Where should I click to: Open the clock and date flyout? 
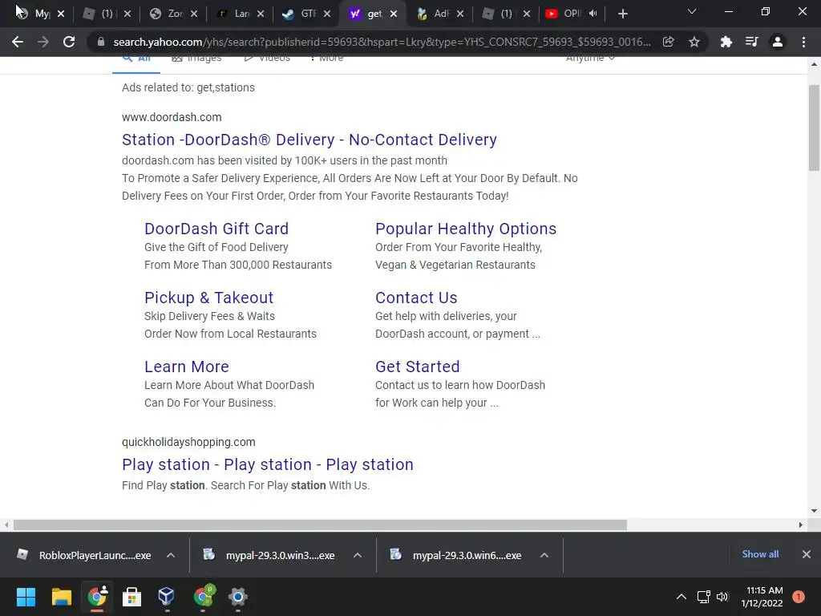[762, 597]
